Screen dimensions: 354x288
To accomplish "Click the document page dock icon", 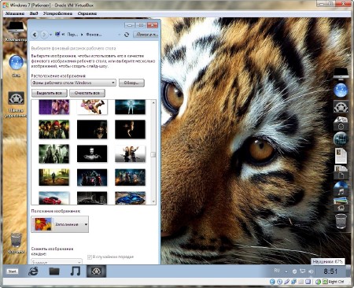I will pos(341,156).
